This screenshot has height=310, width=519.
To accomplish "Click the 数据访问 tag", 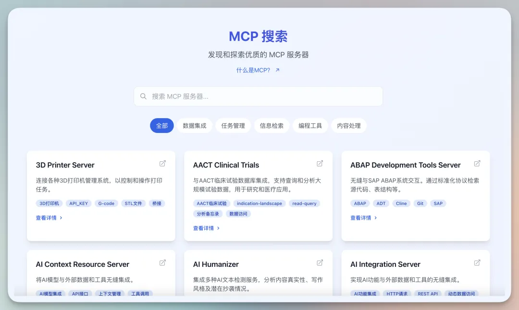I will 238,214.
